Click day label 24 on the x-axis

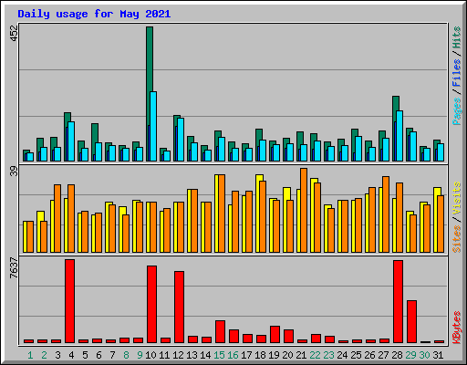342,355
